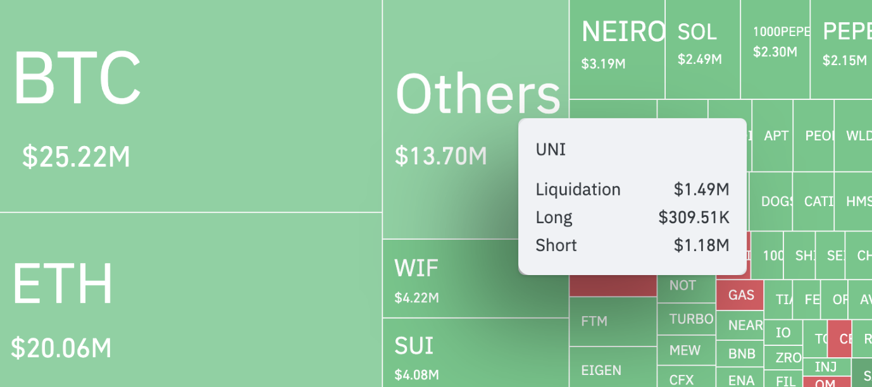Screen dimensions: 872x387
Task: Click the MEW tile
Action: 686,350
